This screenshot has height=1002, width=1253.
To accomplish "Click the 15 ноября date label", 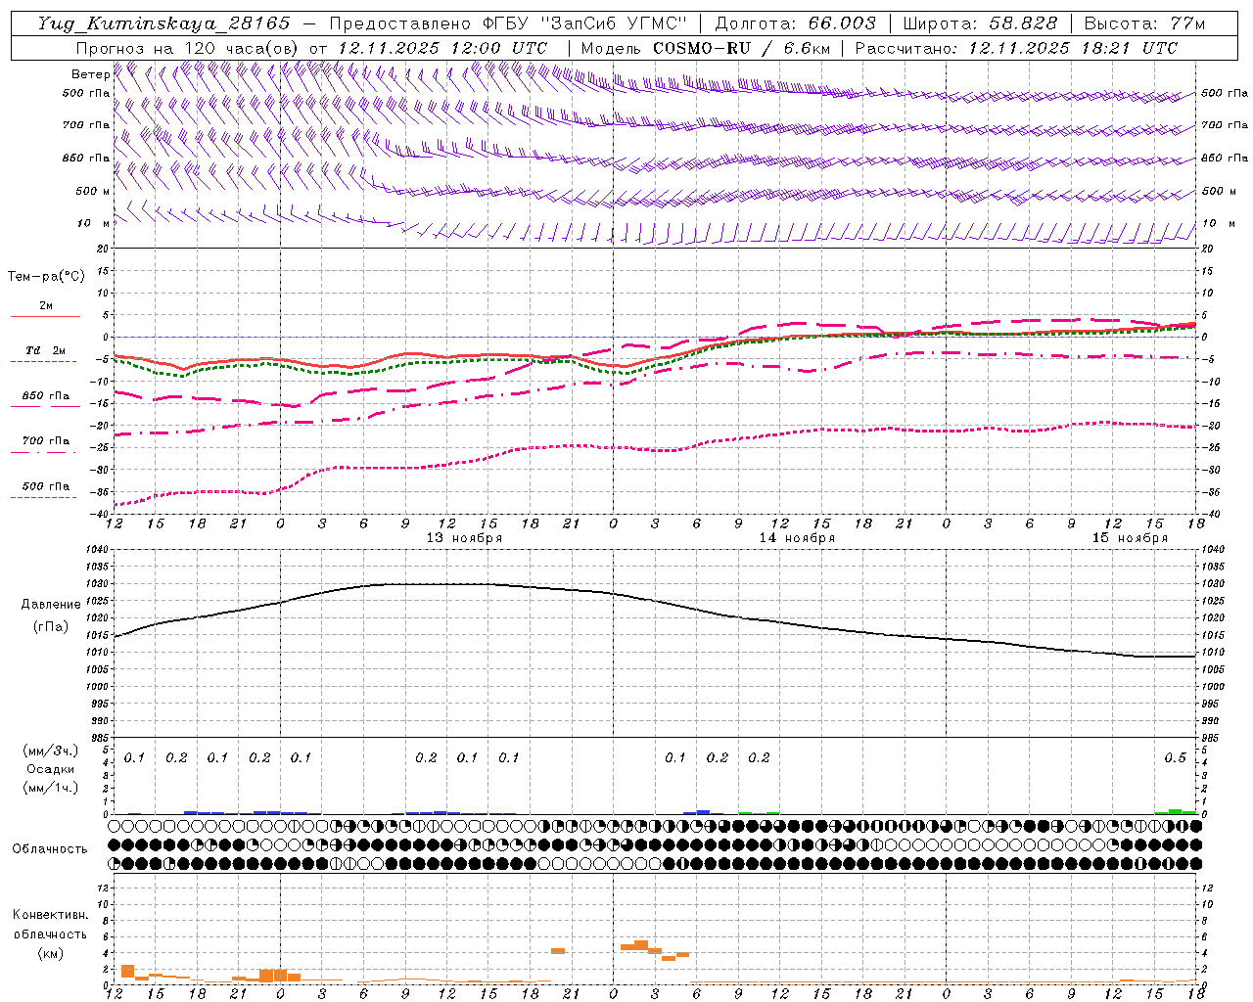I will coord(1130,538).
